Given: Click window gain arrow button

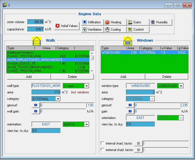Looking at the screenshot, I should (130, 111).
